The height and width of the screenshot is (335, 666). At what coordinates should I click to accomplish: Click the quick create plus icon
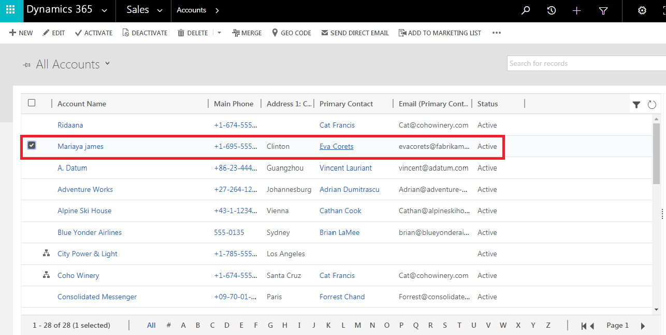pos(577,10)
